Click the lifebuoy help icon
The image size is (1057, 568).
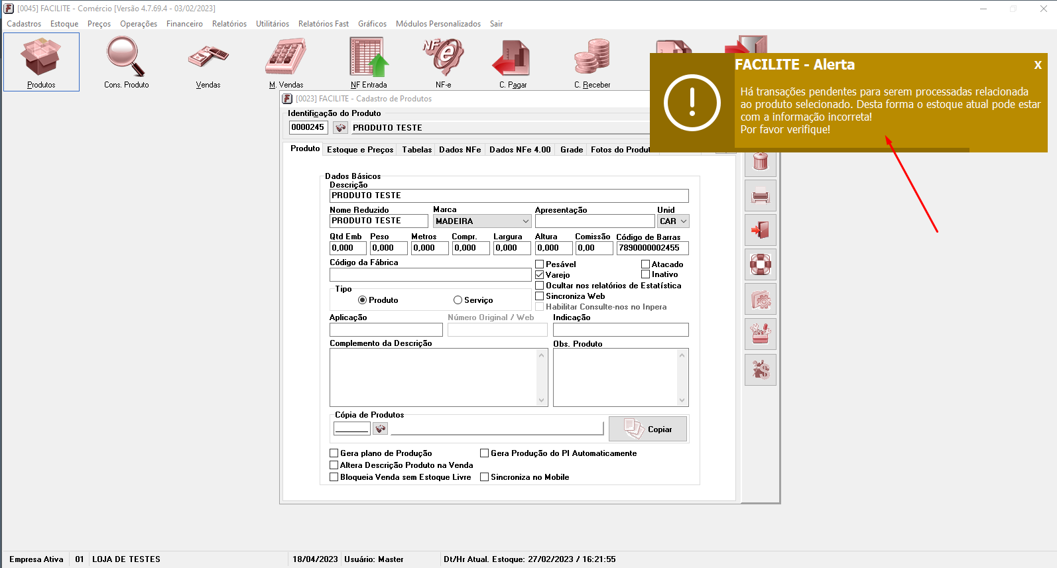tap(761, 264)
